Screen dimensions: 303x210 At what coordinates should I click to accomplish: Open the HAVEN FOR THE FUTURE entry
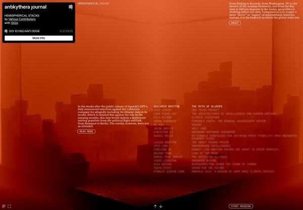coord(208,168)
